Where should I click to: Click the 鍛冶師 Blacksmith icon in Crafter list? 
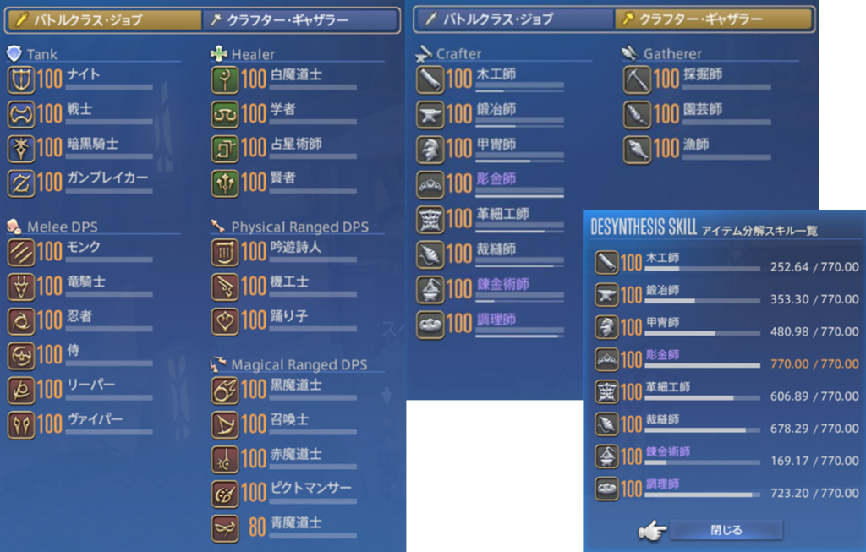click(x=430, y=114)
